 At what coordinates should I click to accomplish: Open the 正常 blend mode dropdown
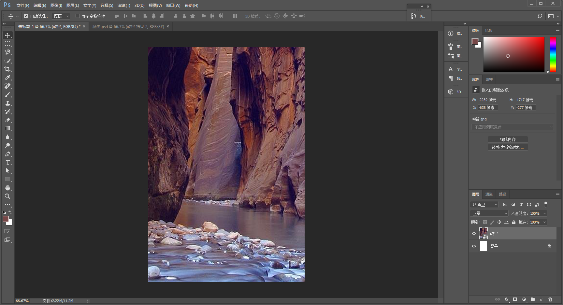tap(489, 213)
